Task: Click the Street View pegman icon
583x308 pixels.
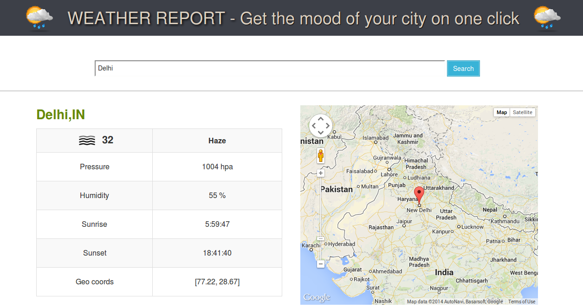Action: pos(321,156)
